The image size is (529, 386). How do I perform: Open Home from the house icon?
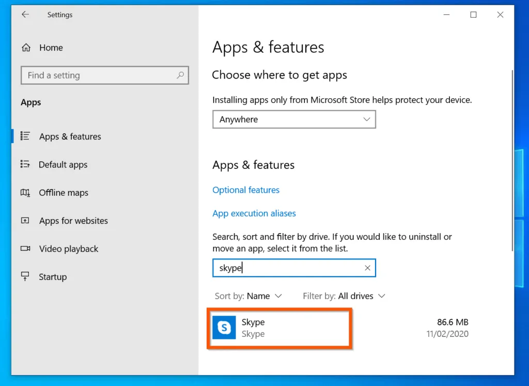pos(26,48)
